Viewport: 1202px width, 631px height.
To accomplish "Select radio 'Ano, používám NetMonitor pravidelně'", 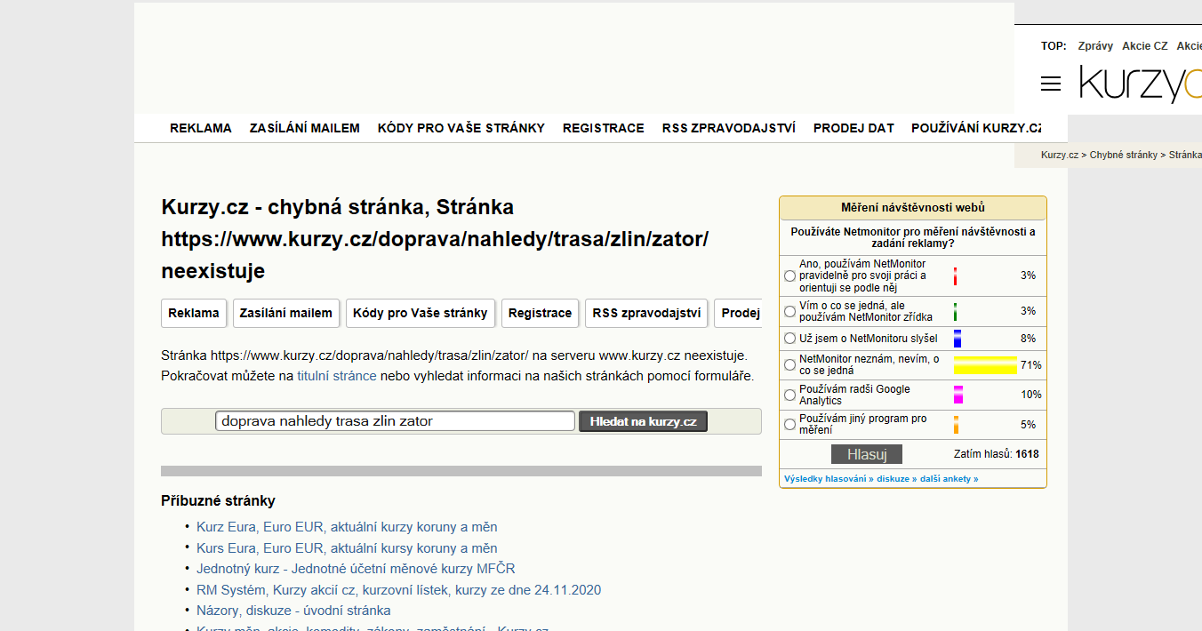I will [x=789, y=276].
